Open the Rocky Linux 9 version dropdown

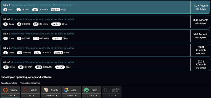point(92,95)
